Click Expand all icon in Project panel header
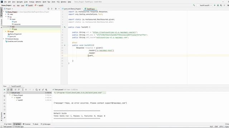The width and height of the screenshot is (229, 128). [x=52, y=9]
